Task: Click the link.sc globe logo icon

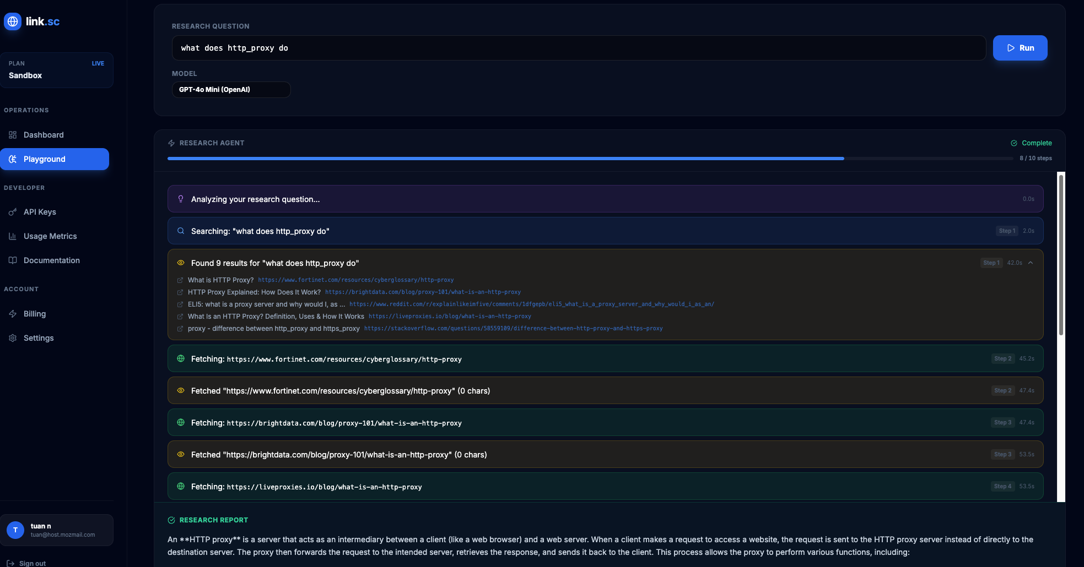Action: pos(13,21)
